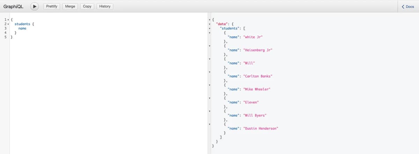Fold the result object containing "Heisenberg Jr"
Screen dimensions: 419x154
(x=209, y=46)
